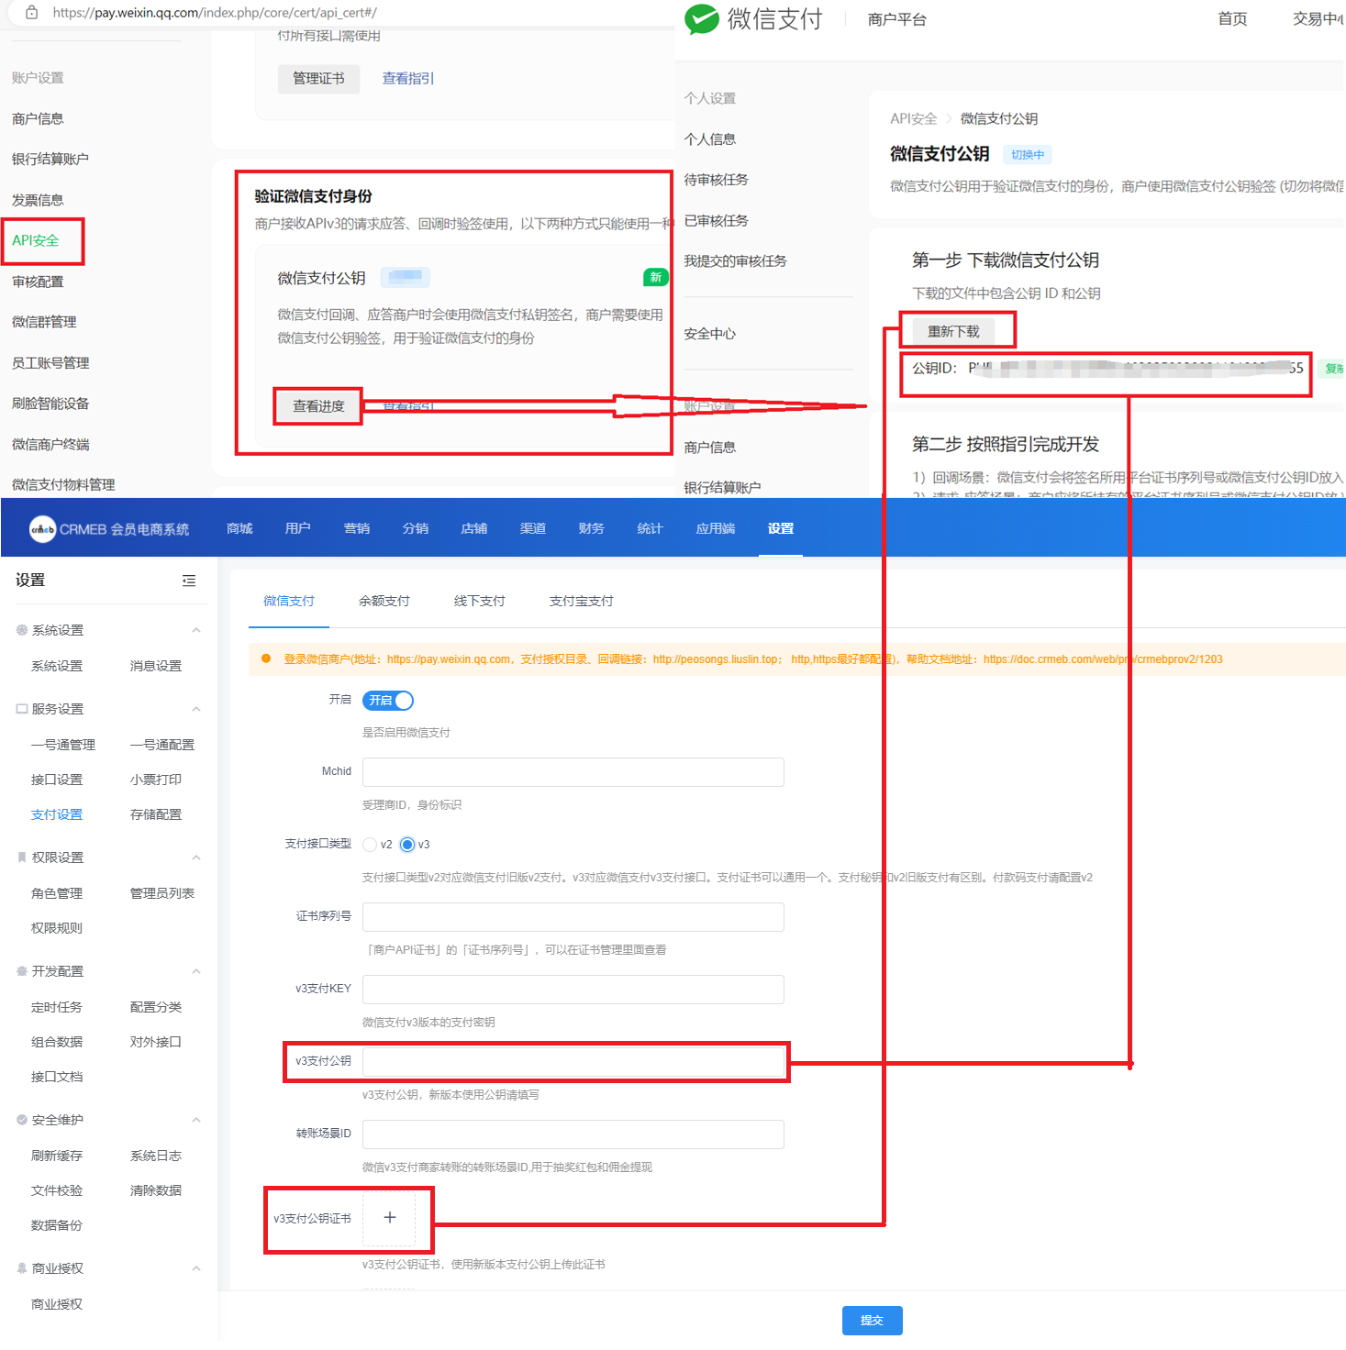
Task: Select the v3 payment interface radio
Action: pyautogui.click(x=407, y=845)
